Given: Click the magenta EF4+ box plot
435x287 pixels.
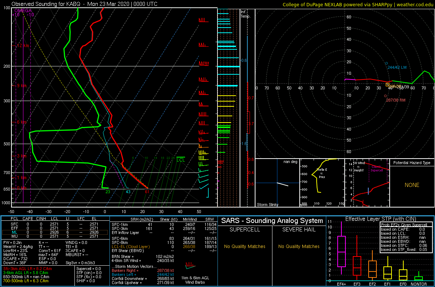Looking at the screenshot, I should click(x=341, y=252).
